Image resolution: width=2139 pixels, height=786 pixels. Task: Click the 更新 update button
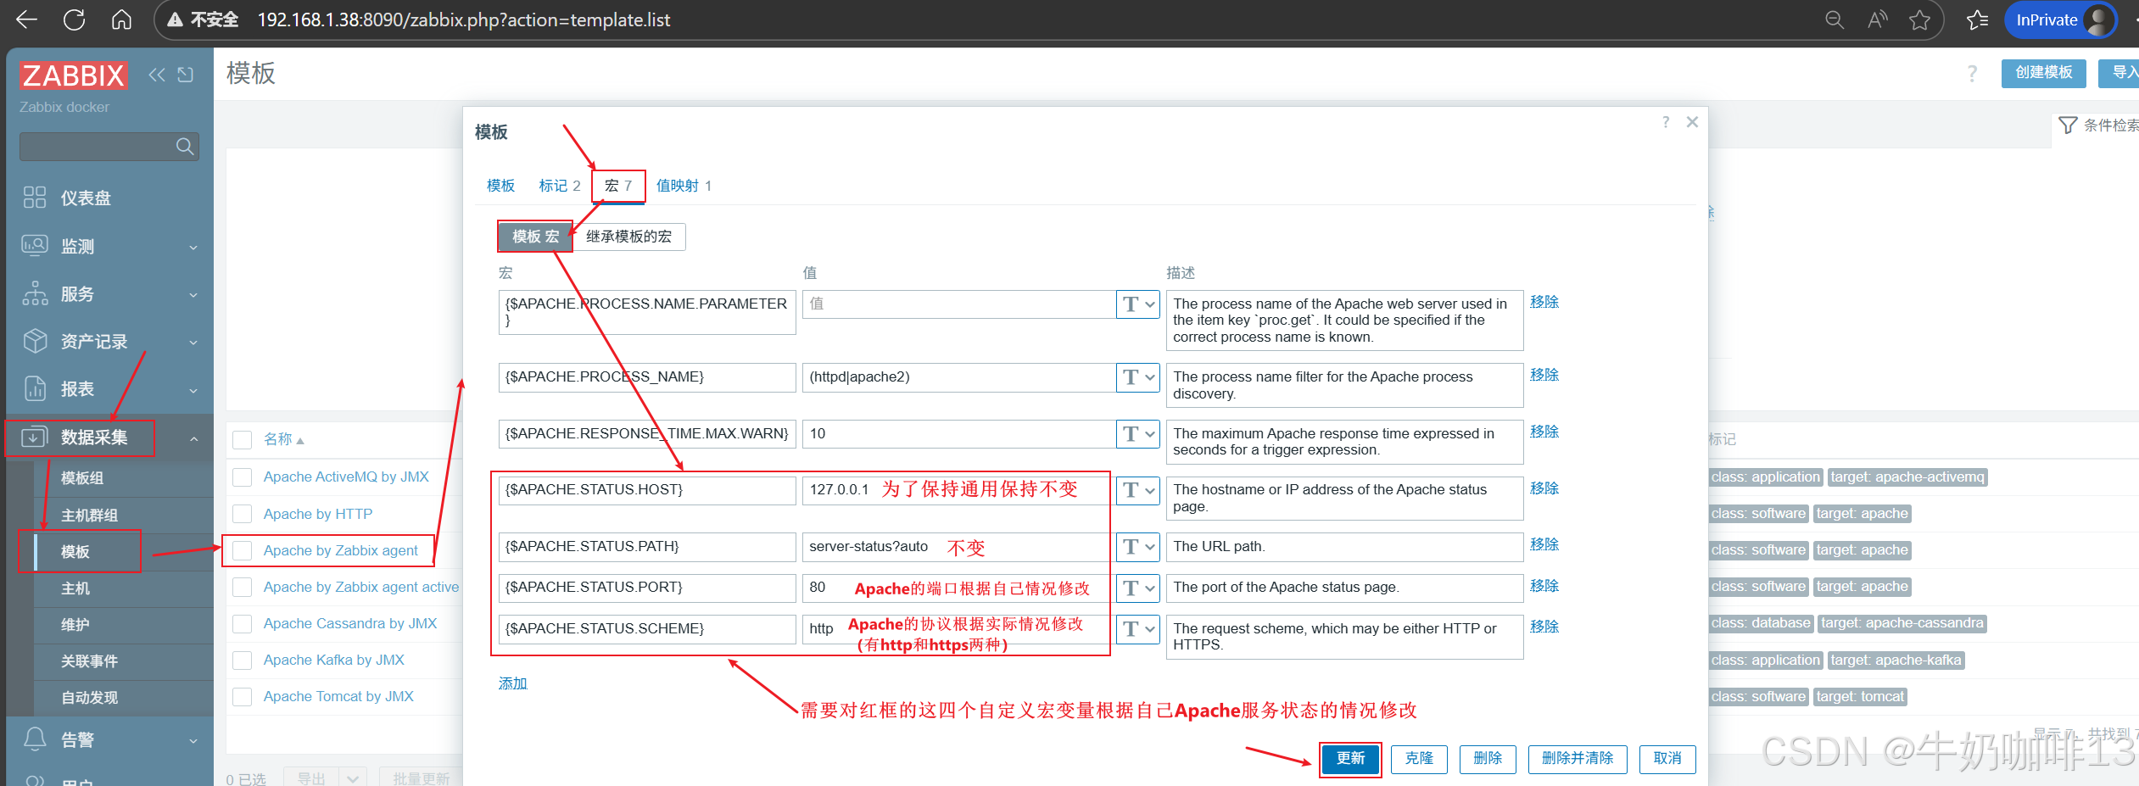(x=1351, y=758)
